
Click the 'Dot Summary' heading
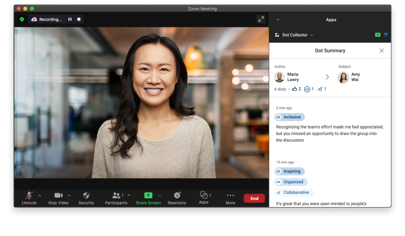coord(330,51)
